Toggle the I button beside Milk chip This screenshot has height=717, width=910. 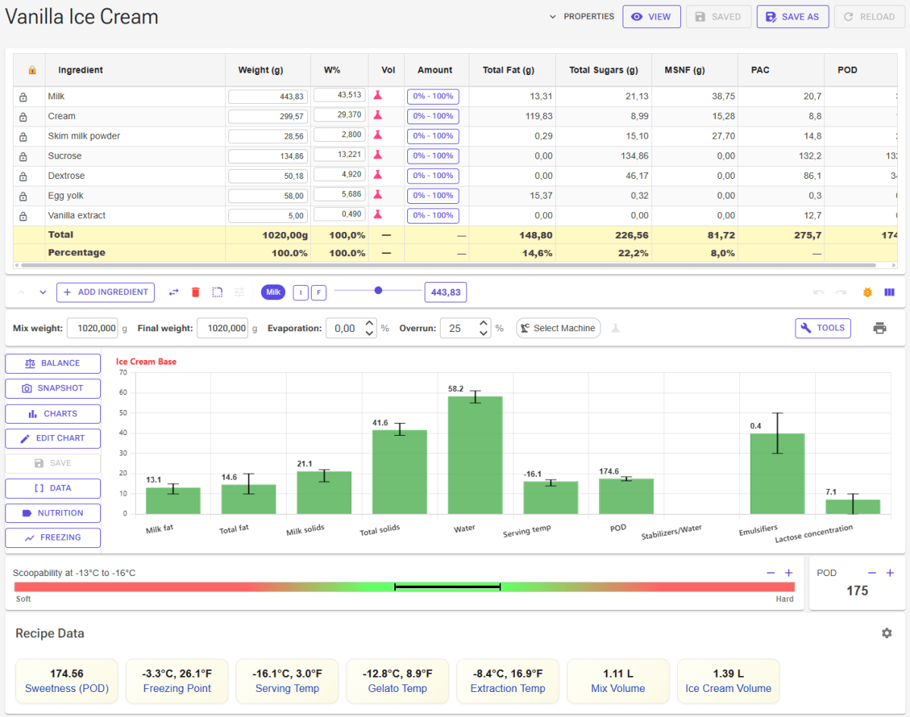click(x=300, y=293)
